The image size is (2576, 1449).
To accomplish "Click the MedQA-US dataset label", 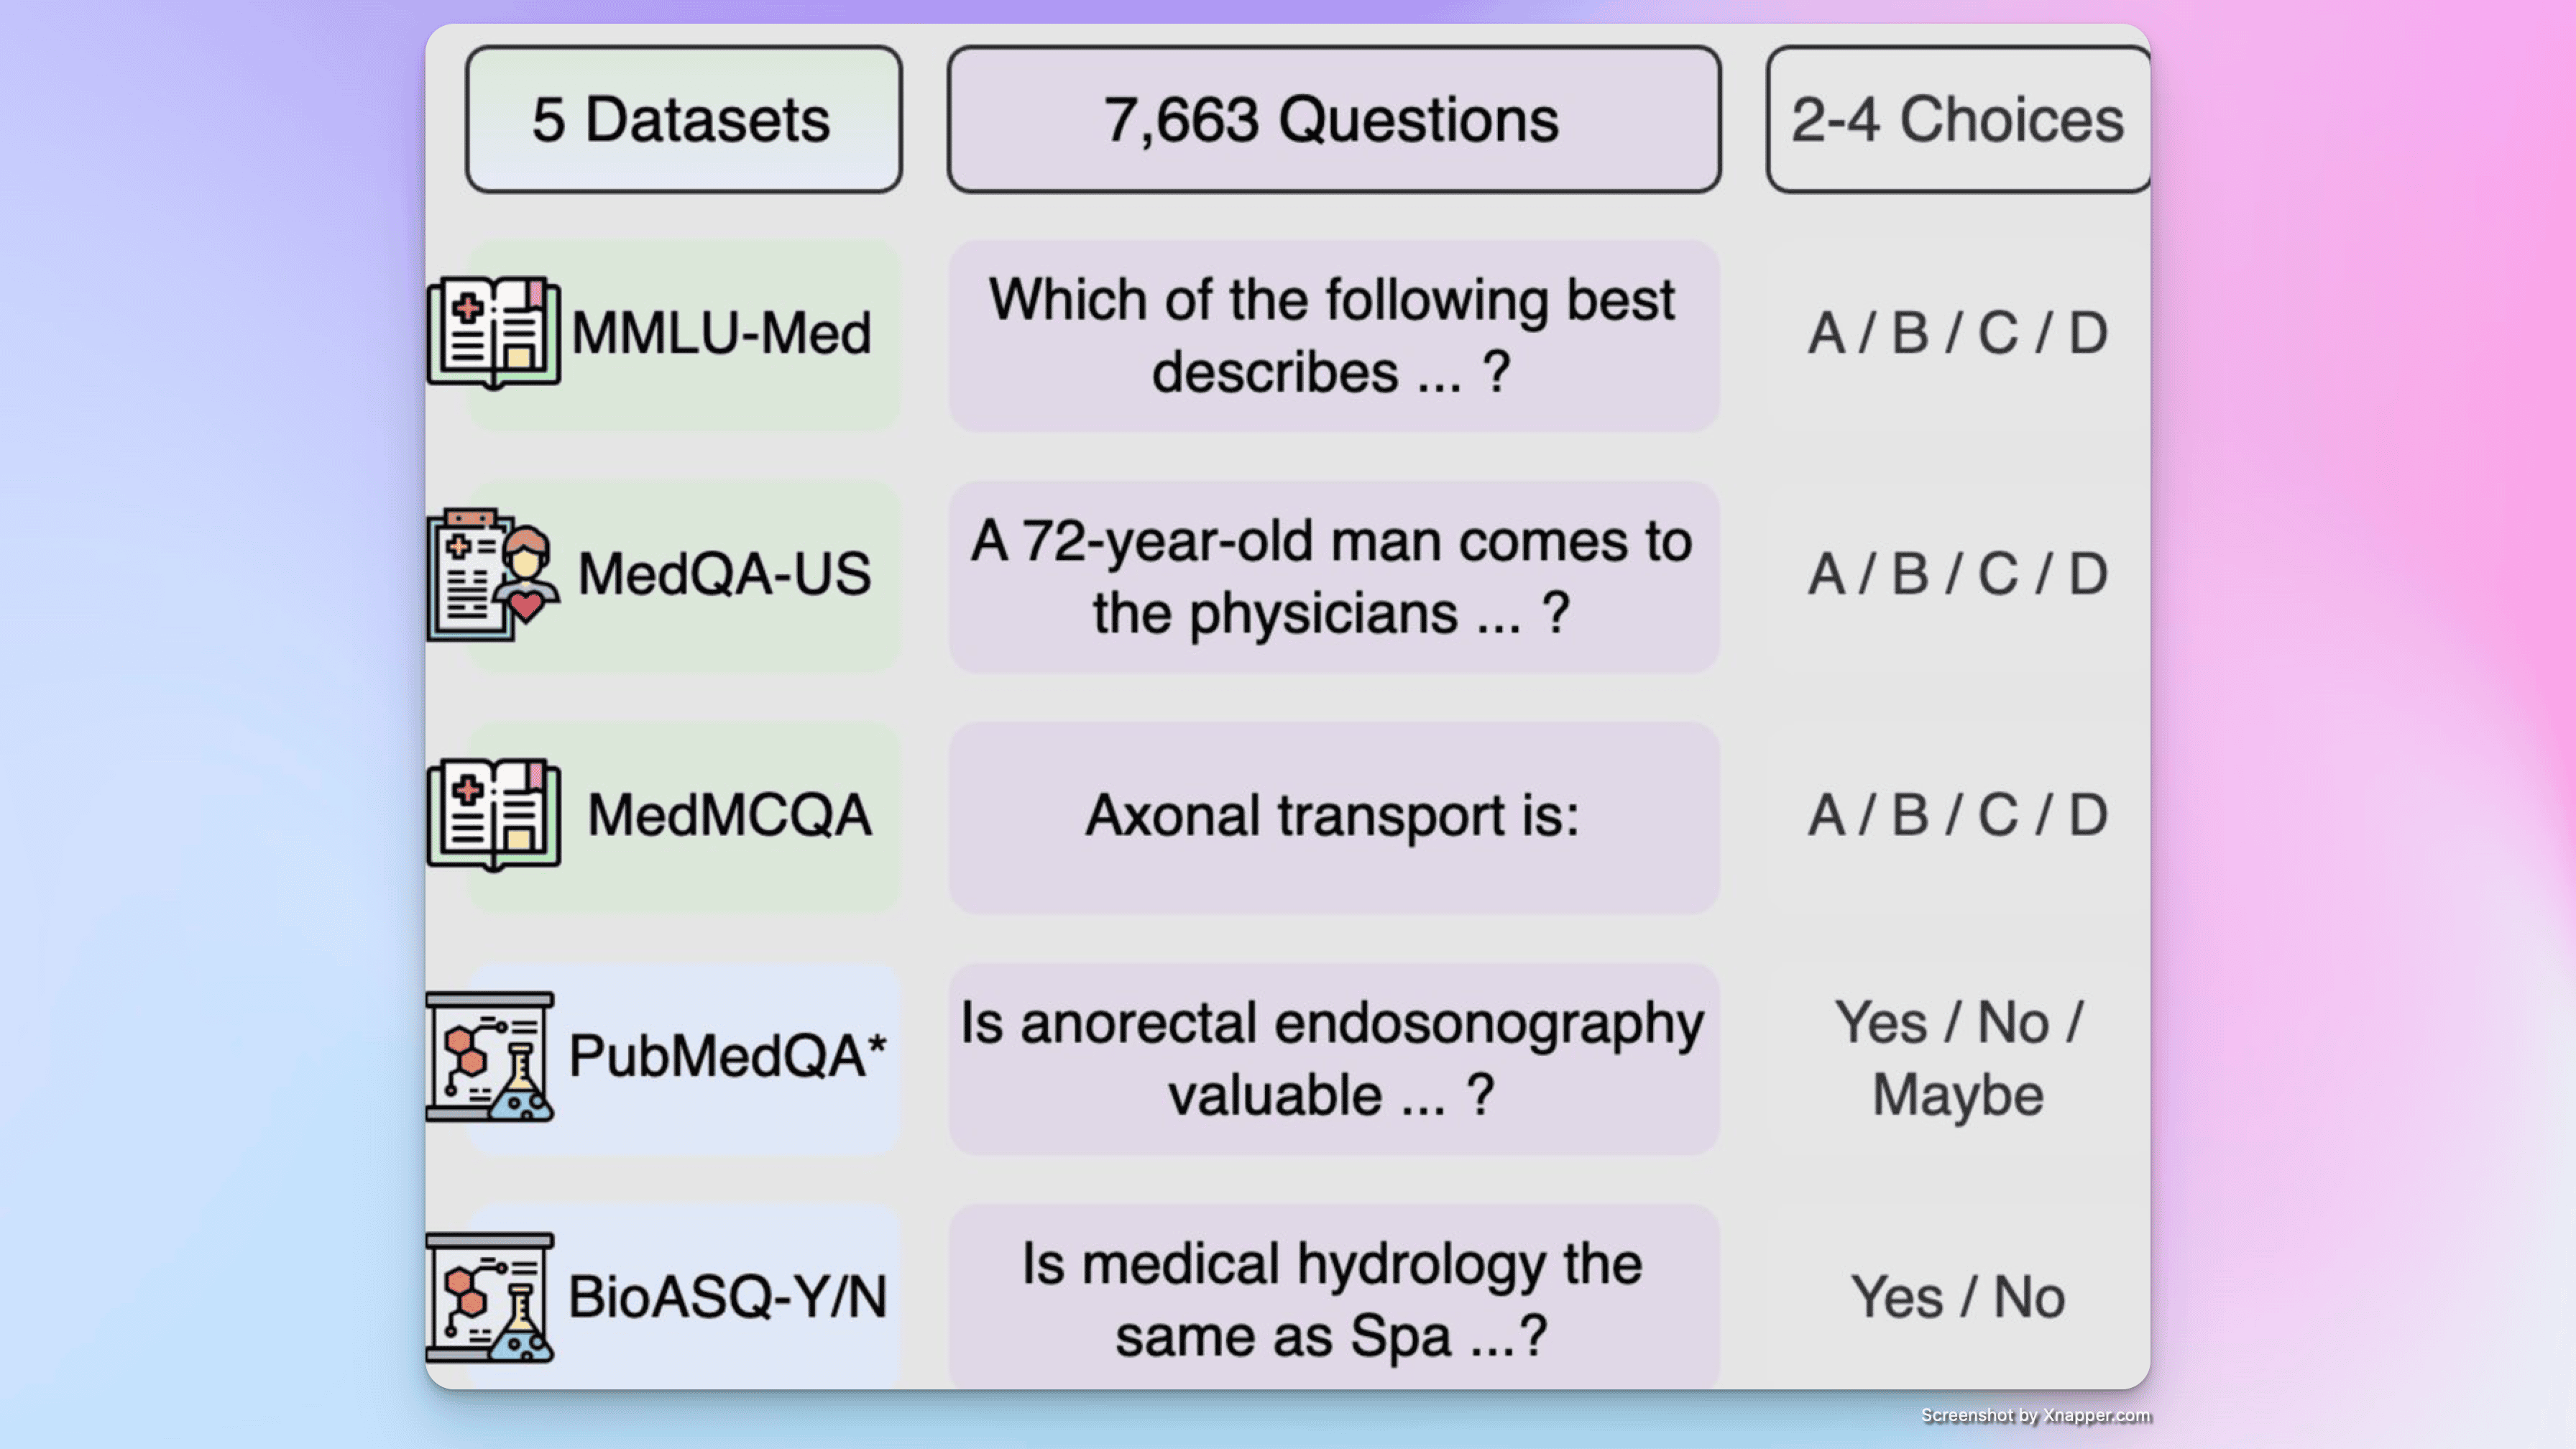I will [x=724, y=575].
